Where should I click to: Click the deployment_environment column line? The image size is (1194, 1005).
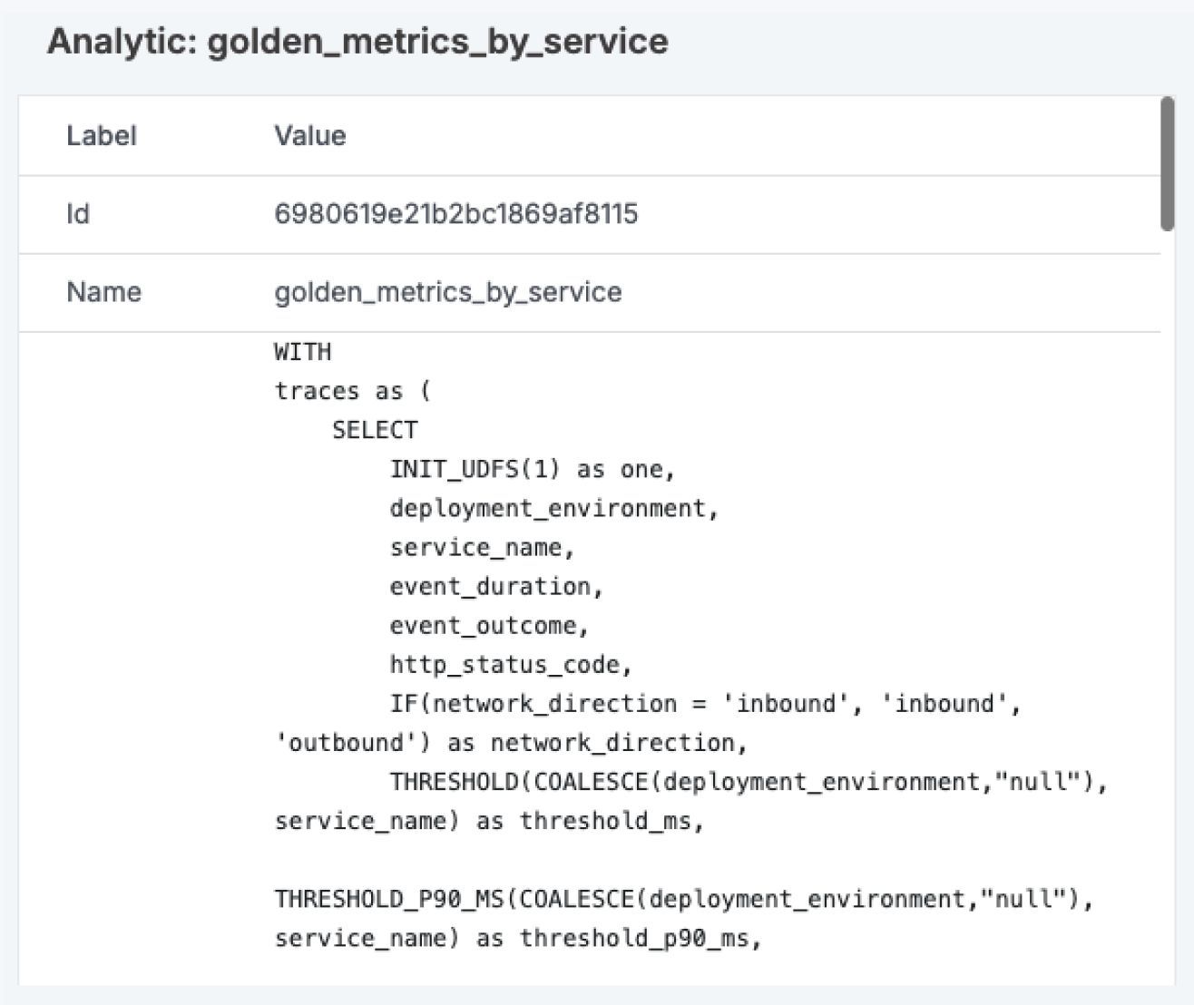554,508
